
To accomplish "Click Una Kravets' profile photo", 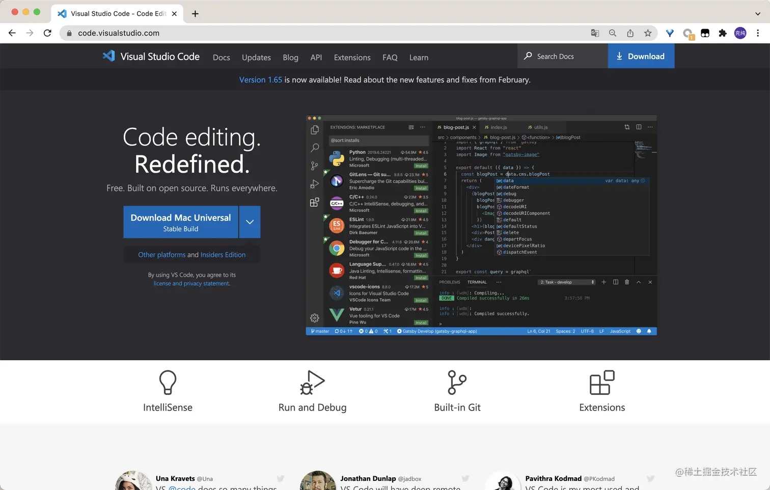I will [133, 481].
